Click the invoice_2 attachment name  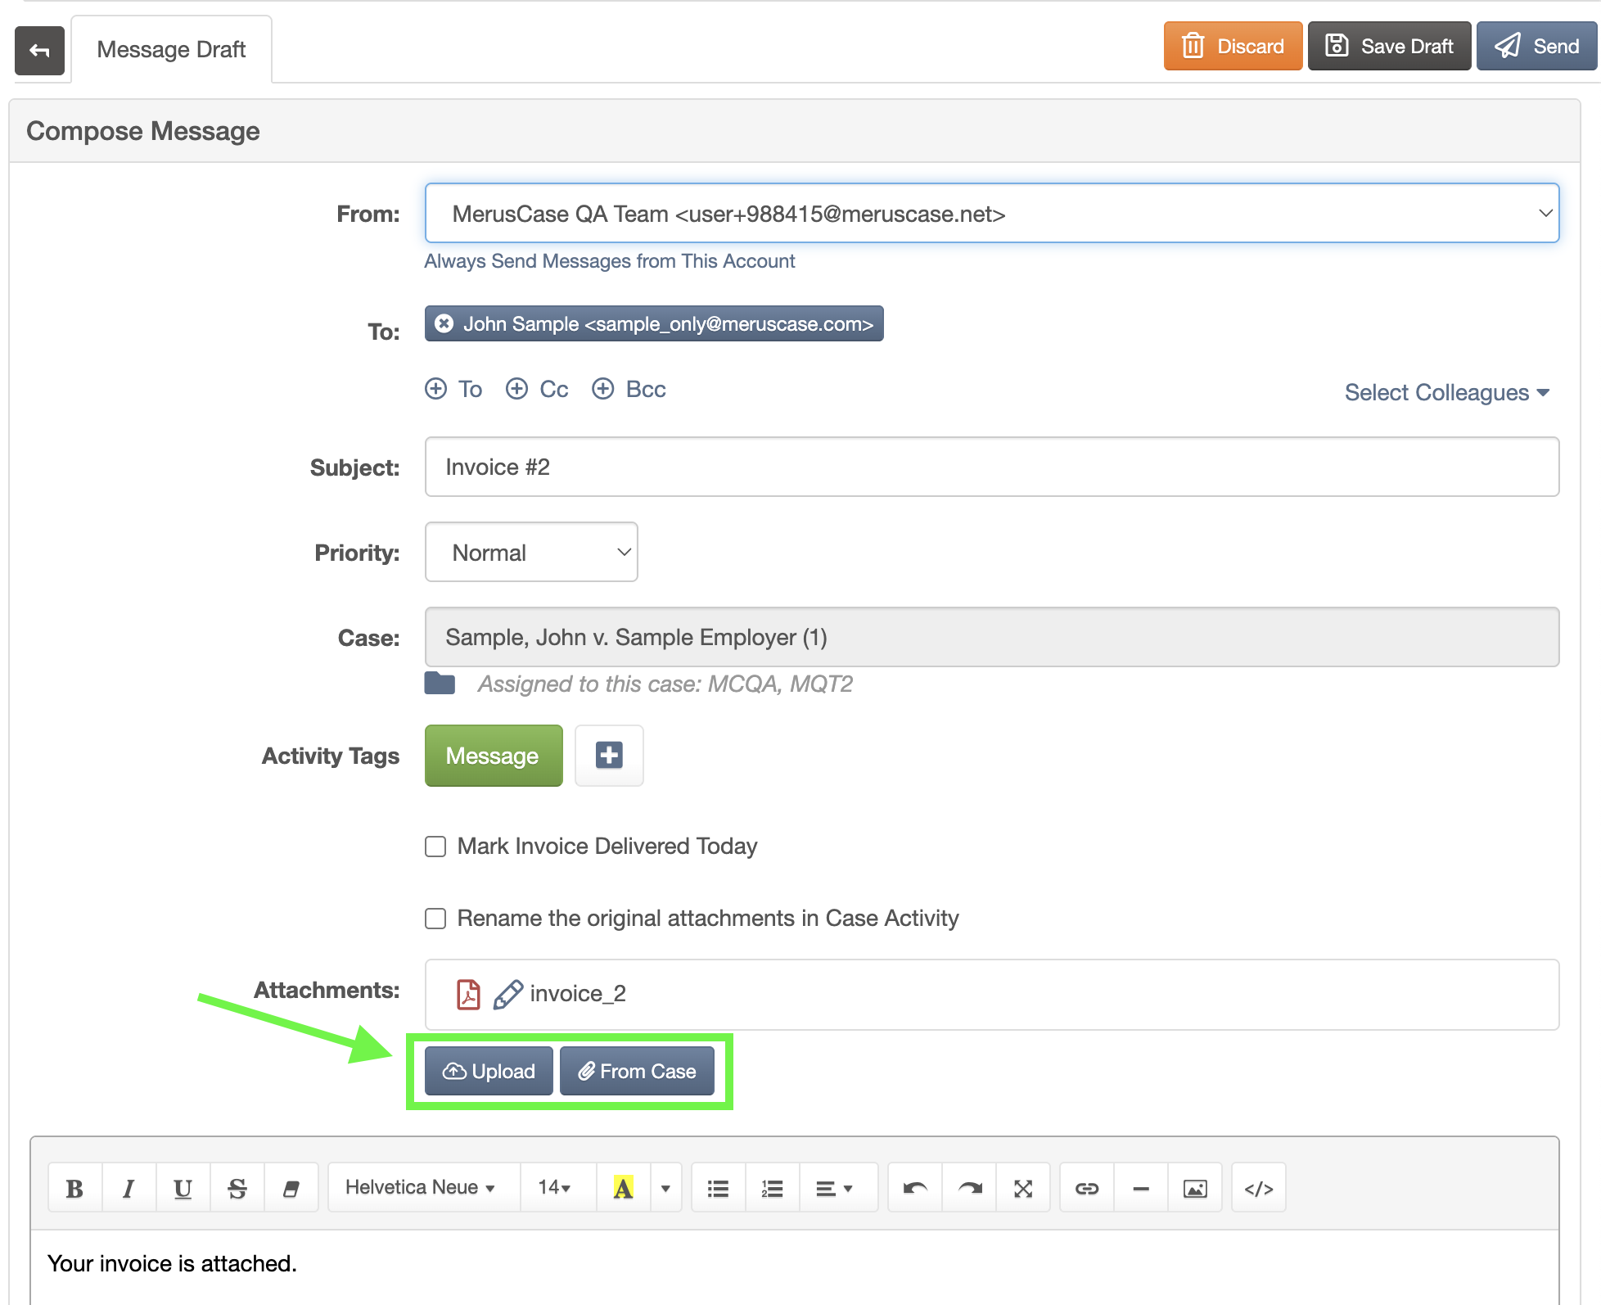578,994
